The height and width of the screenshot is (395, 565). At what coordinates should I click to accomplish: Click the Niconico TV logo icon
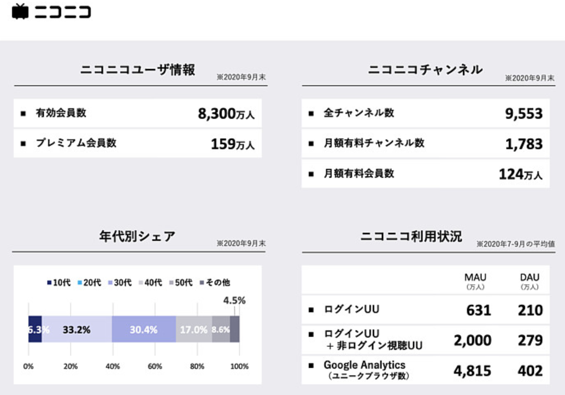(20, 11)
